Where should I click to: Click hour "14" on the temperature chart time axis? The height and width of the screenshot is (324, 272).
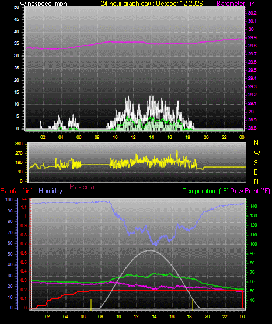pos(154,316)
